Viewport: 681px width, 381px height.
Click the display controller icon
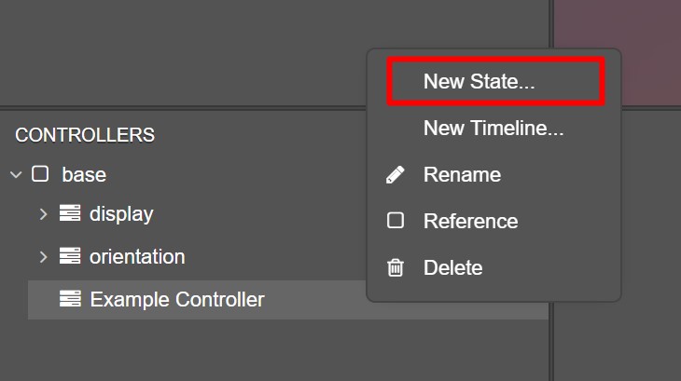(70, 213)
